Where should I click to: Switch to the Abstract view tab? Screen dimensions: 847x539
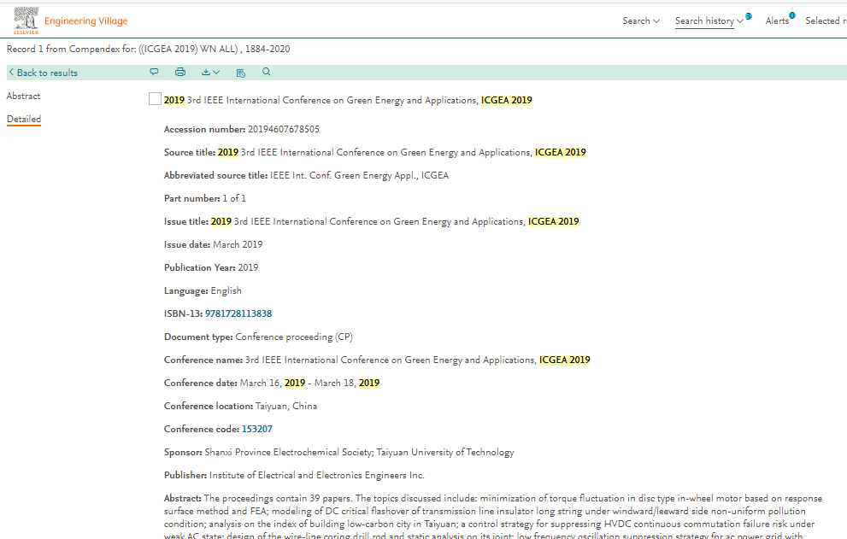[23, 96]
